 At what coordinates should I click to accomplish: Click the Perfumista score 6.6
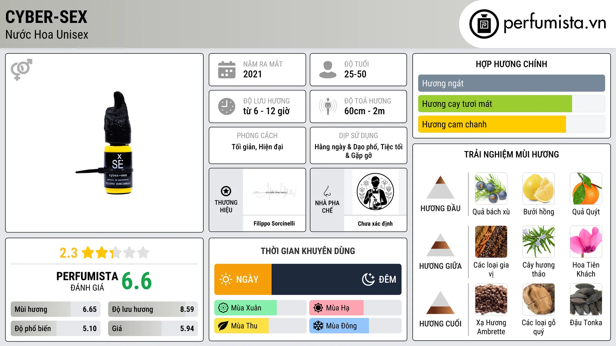pos(137,281)
